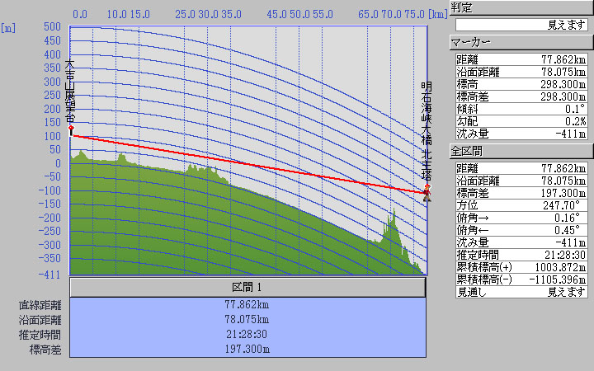Screen dimensions: 594x371
Task: Click the 300 elevation axis label
Action: [x=52, y=82]
